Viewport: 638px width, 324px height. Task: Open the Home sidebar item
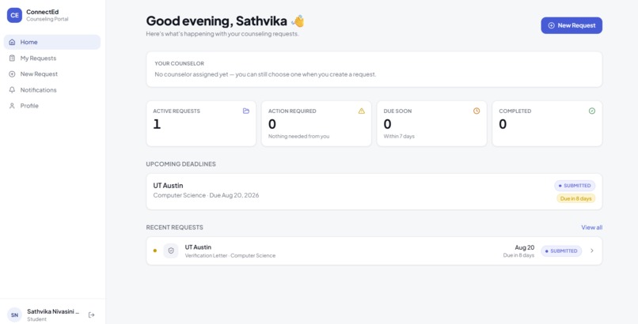(x=52, y=42)
